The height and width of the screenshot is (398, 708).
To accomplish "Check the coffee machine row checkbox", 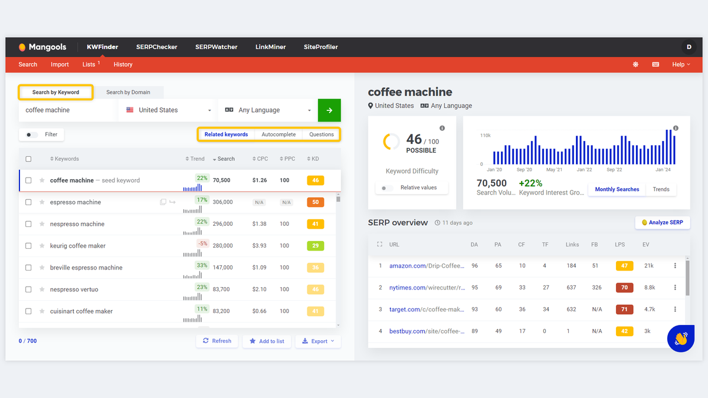I will point(28,180).
